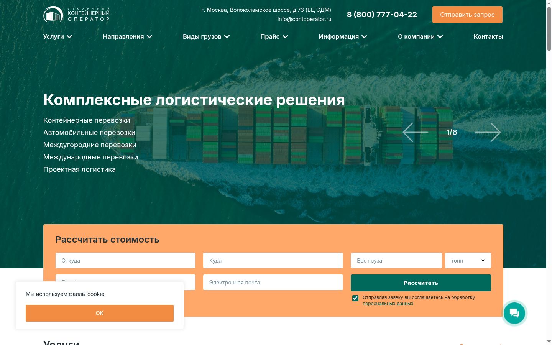Focus the Вес груза input field
The width and height of the screenshot is (552, 345).
396,260
